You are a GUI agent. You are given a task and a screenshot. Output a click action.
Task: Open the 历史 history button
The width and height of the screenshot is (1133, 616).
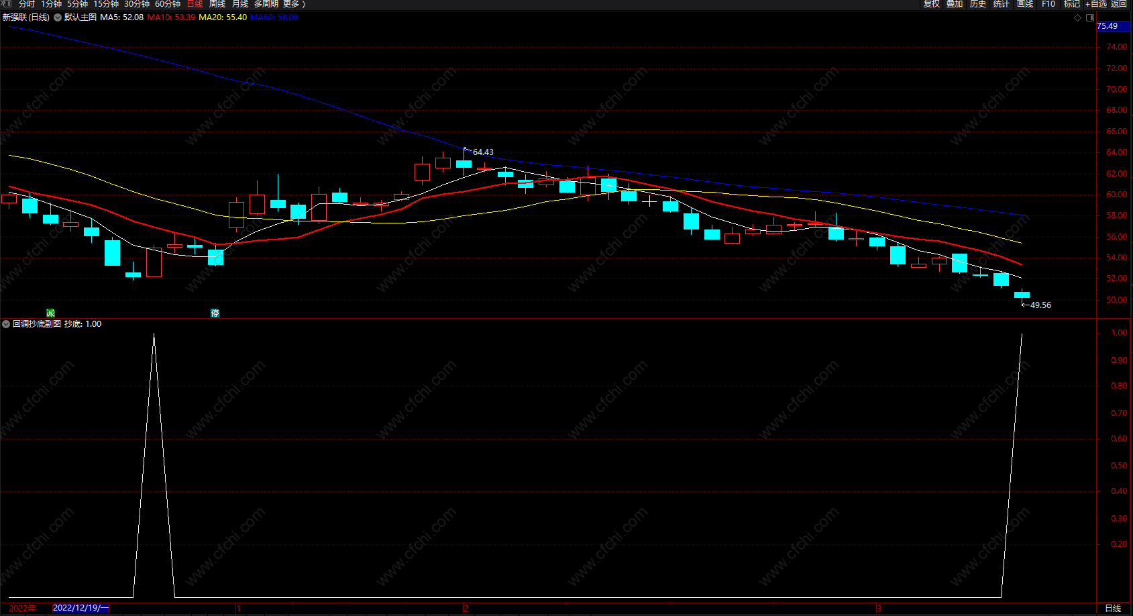(x=978, y=4)
